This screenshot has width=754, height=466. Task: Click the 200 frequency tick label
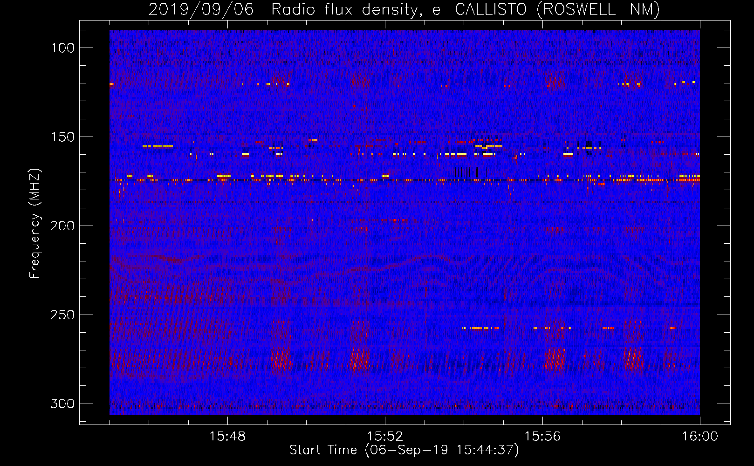click(x=62, y=226)
